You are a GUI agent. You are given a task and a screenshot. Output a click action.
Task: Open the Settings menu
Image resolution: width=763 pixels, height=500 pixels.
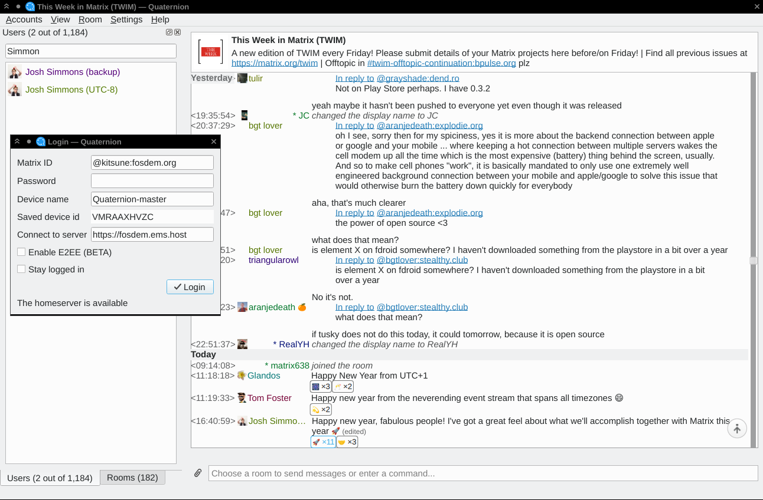tap(126, 19)
